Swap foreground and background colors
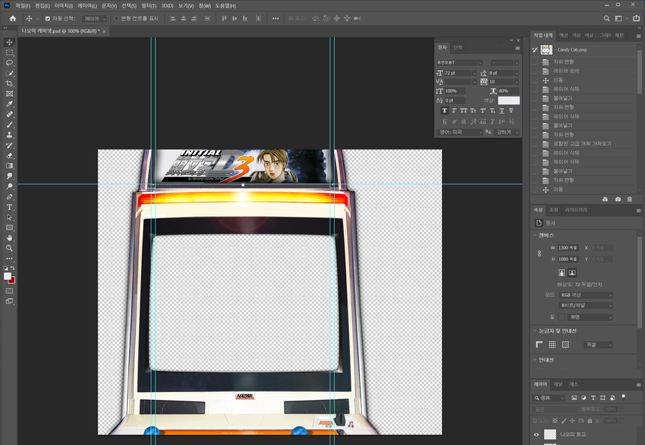The width and height of the screenshot is (645, 445). (12, 268)
